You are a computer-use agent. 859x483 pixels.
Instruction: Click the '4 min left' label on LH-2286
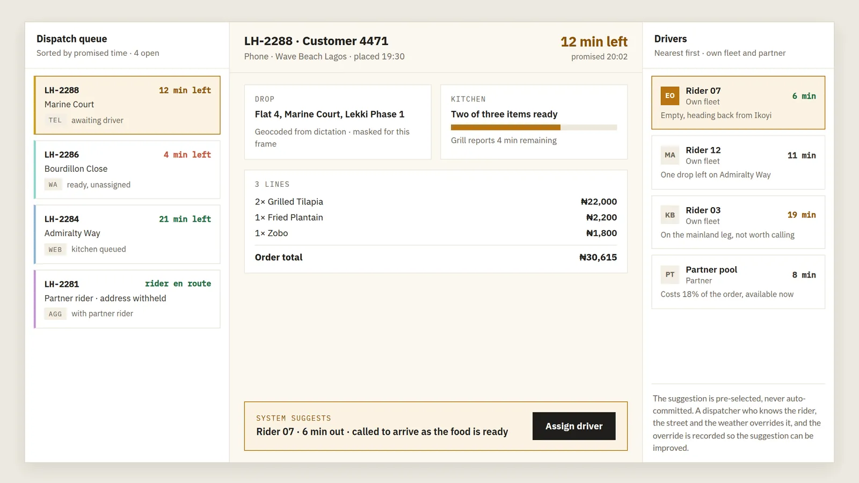point(187,155)
